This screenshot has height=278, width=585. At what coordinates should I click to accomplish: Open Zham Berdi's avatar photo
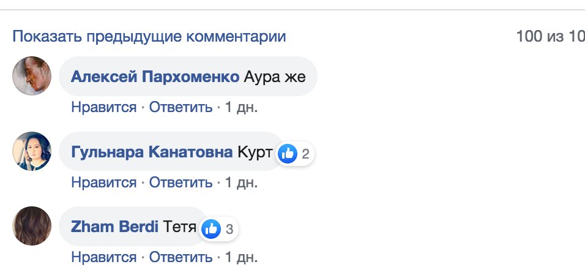31,227
